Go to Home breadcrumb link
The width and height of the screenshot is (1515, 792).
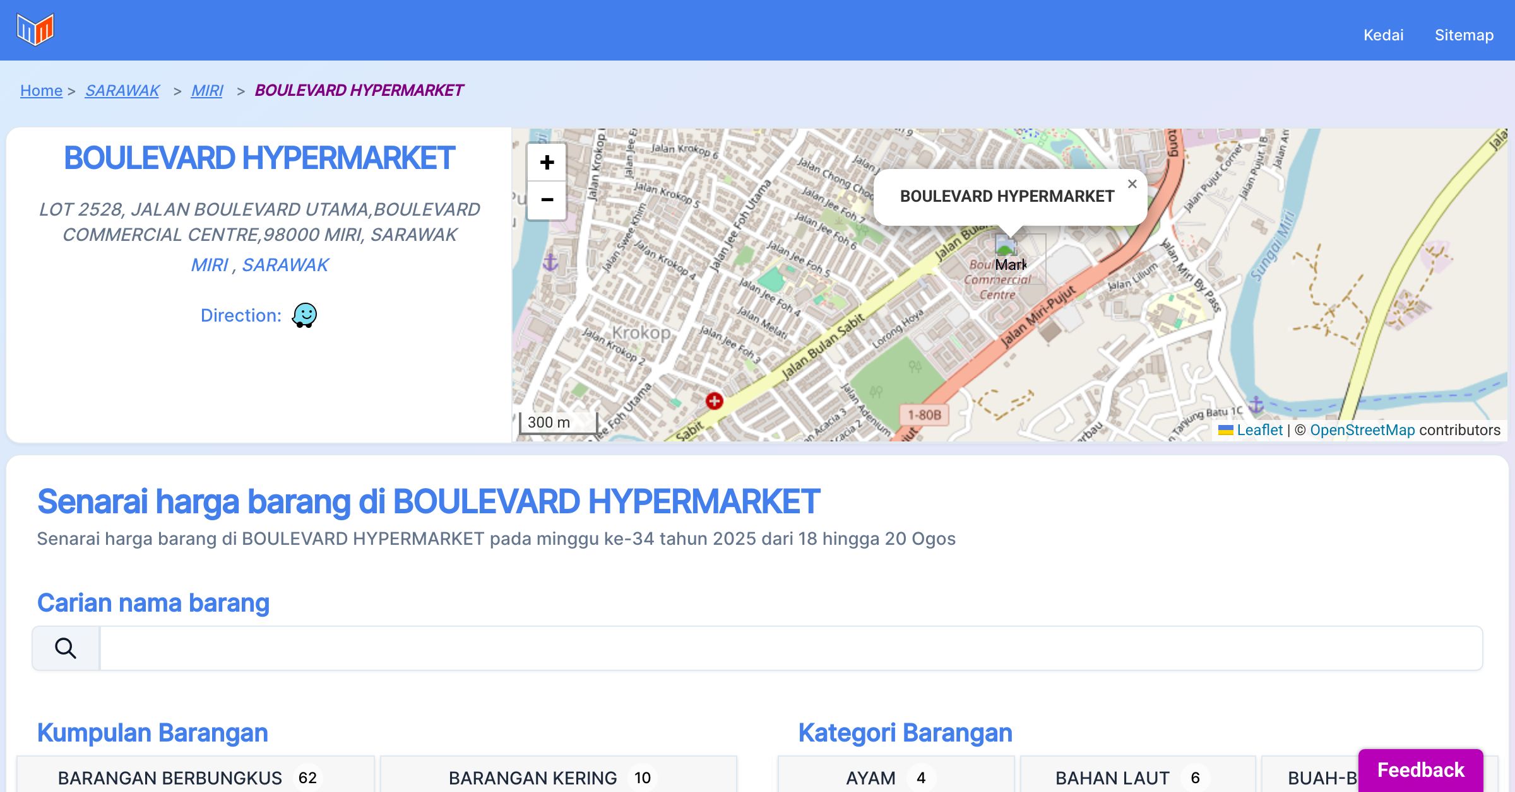(x=41, y=90)
